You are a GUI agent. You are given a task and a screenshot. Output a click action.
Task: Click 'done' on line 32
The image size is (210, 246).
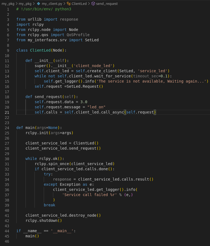103,169
